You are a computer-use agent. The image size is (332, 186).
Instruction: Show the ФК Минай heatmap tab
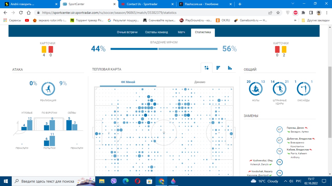(x=128, y=82)
